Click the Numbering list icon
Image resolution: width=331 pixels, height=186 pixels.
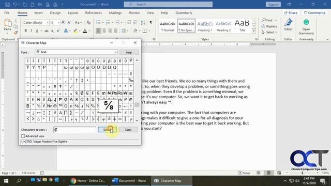point(108,22)
